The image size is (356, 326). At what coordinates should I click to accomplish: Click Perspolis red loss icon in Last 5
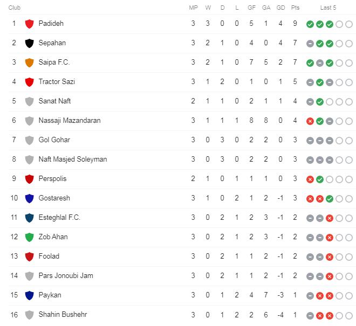pyautogui.click(x=310, y=179)
